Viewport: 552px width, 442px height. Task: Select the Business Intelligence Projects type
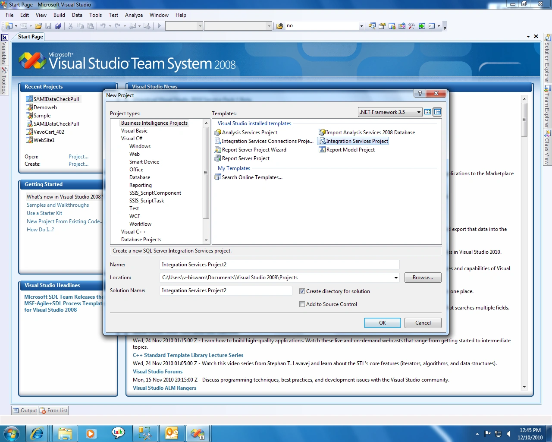click(154, 123)
